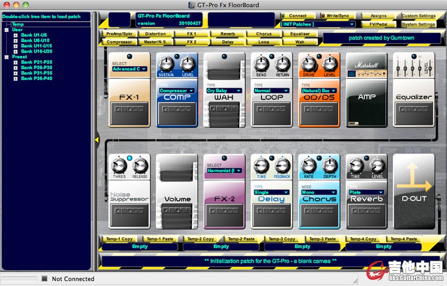Open the INIT Patches dropdown
This screenshot has height=286, width=447.
(x=318, y=24)
